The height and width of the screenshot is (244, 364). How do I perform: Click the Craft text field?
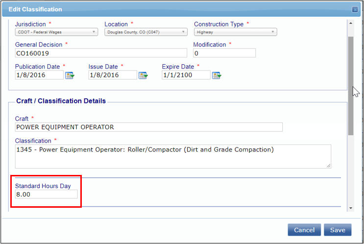click(149, 127)
